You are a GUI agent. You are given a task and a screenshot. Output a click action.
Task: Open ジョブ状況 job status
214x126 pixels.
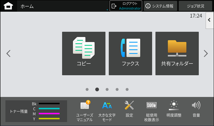pos(195,6)
